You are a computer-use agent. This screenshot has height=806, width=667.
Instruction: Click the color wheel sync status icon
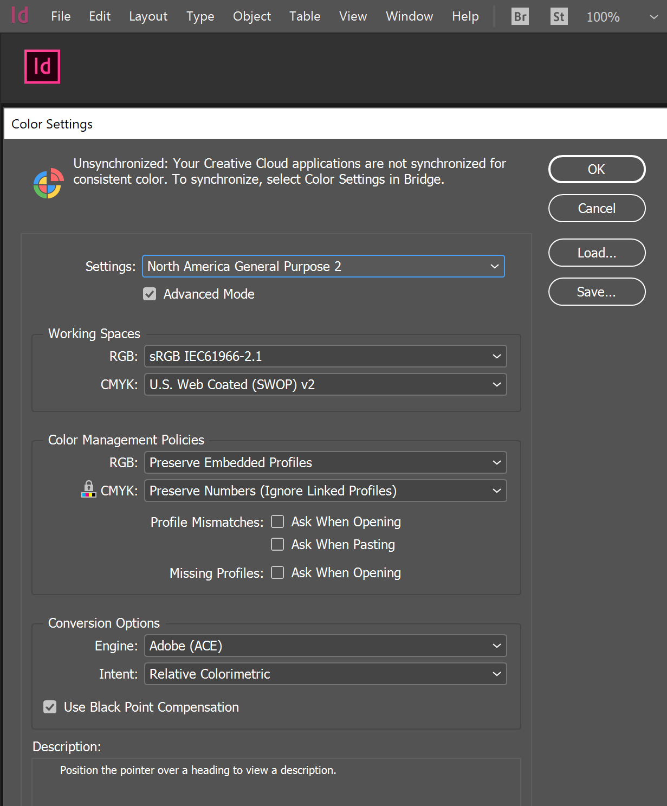pos(48,183)
